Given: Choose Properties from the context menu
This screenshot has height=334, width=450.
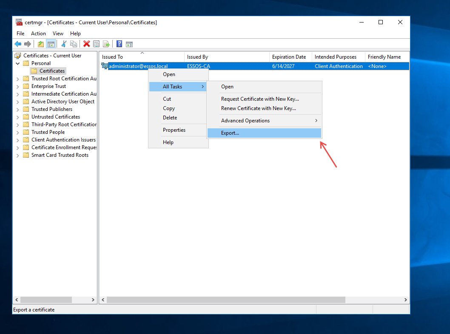Looking at the screenshot, I should point(178,130).
